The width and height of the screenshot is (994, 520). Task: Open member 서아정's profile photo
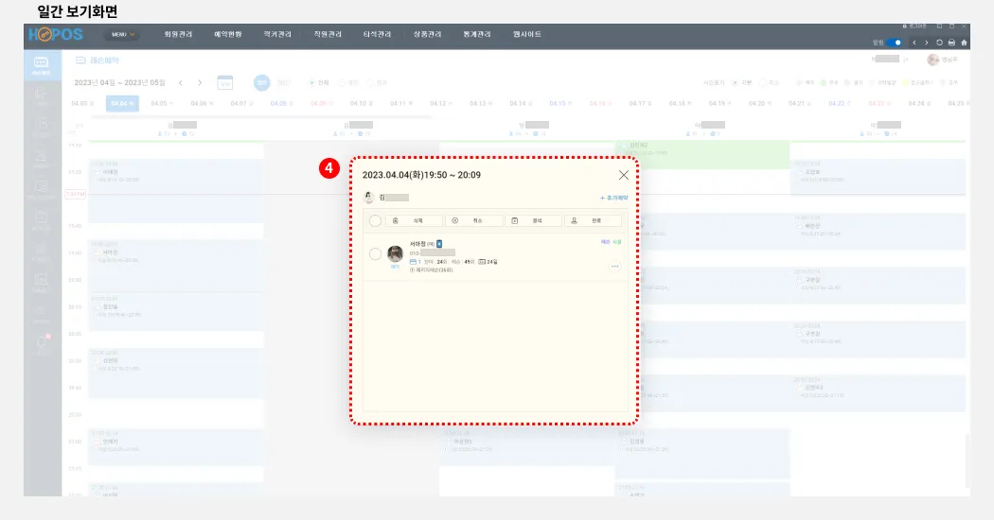(x=395, y=254)
